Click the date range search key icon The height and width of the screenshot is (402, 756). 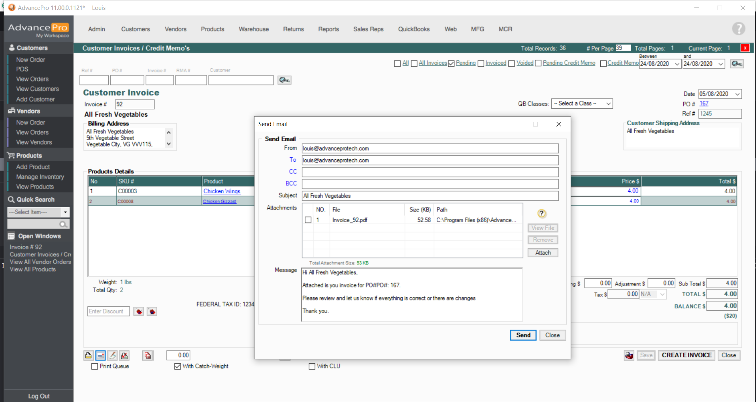[737, 64]
